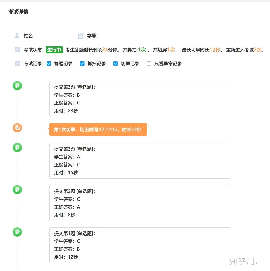Click the 用时：15秒 line
Viewport: 270px width, 271px height.
pos(66,172)
